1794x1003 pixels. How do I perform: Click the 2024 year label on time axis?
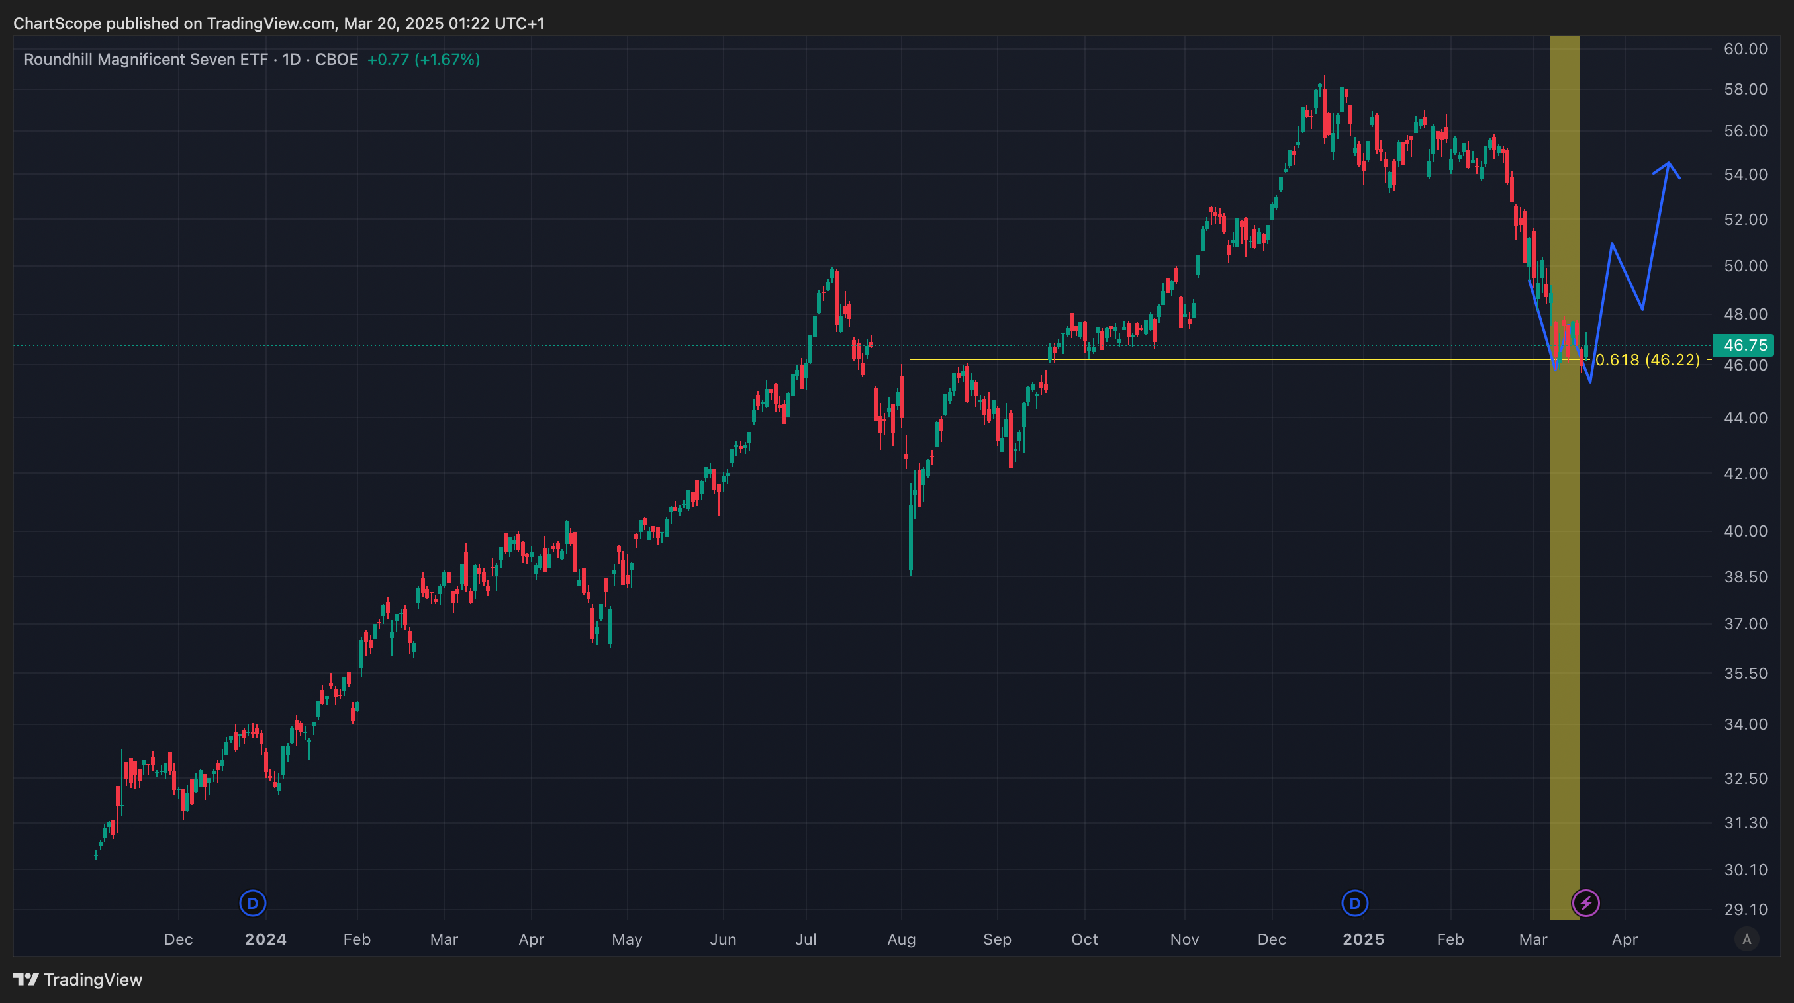tap(265, 939)
